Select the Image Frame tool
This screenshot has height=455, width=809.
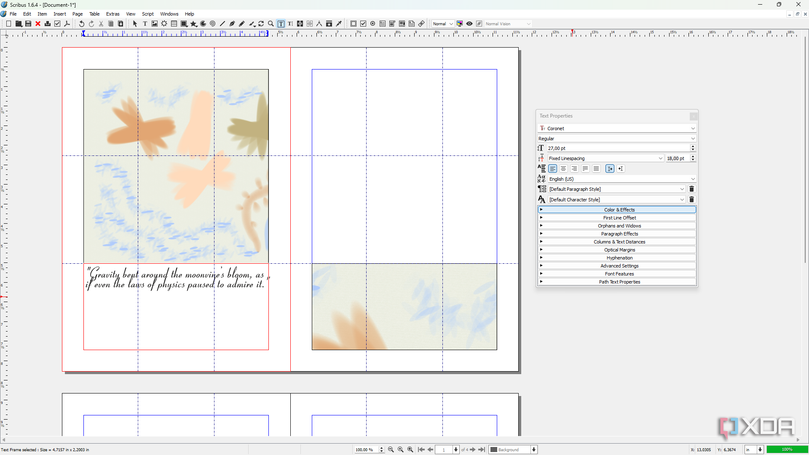155,24
